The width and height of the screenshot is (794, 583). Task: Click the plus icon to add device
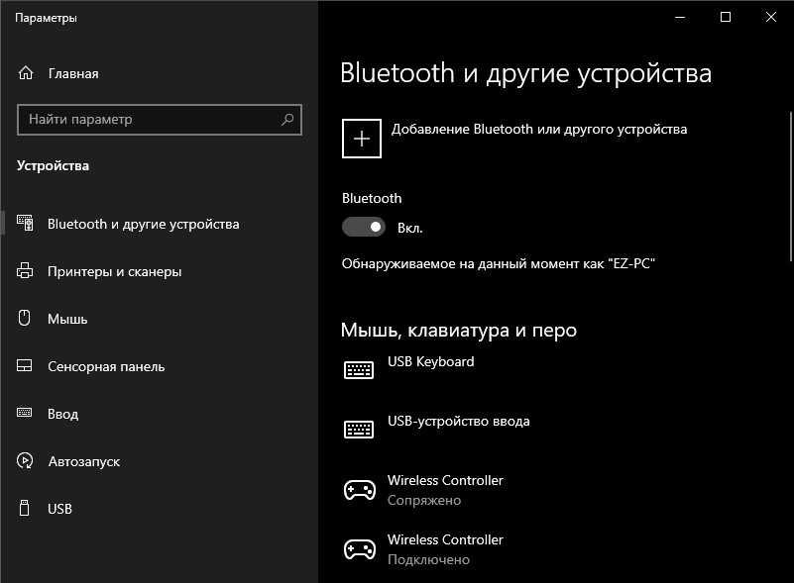tap(362, 139)
